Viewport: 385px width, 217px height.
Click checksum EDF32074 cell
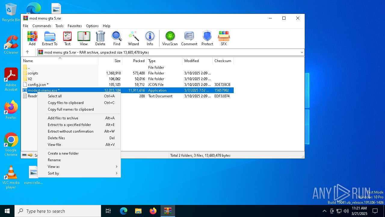(222, 96)
